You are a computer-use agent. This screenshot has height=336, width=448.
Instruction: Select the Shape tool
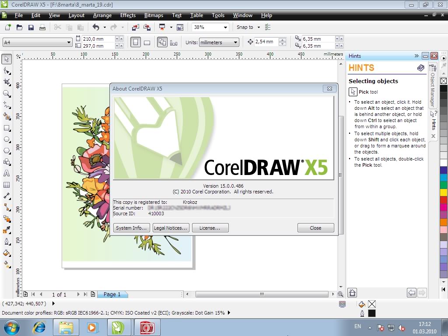coord(7,71)
